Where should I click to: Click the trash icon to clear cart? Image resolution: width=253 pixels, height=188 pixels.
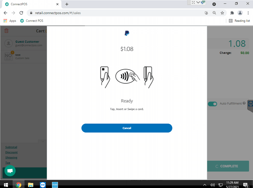(x=6, y=31)
